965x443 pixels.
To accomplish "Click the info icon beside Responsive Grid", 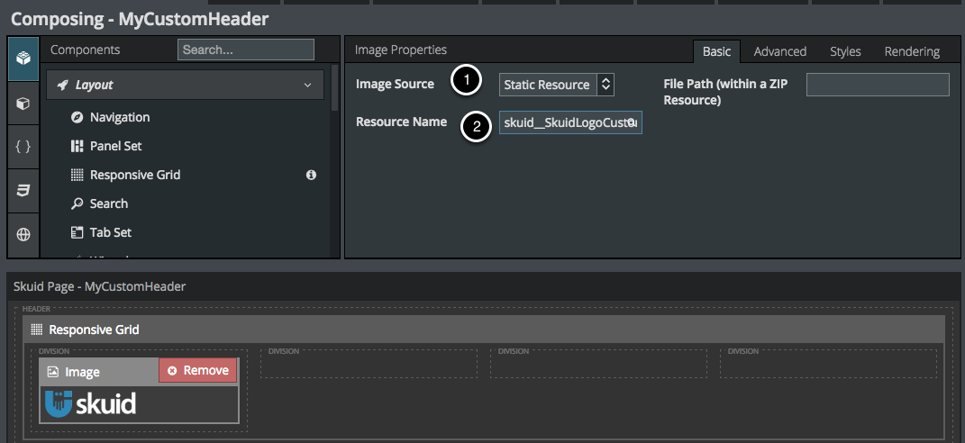I will (x=311, y=175).
